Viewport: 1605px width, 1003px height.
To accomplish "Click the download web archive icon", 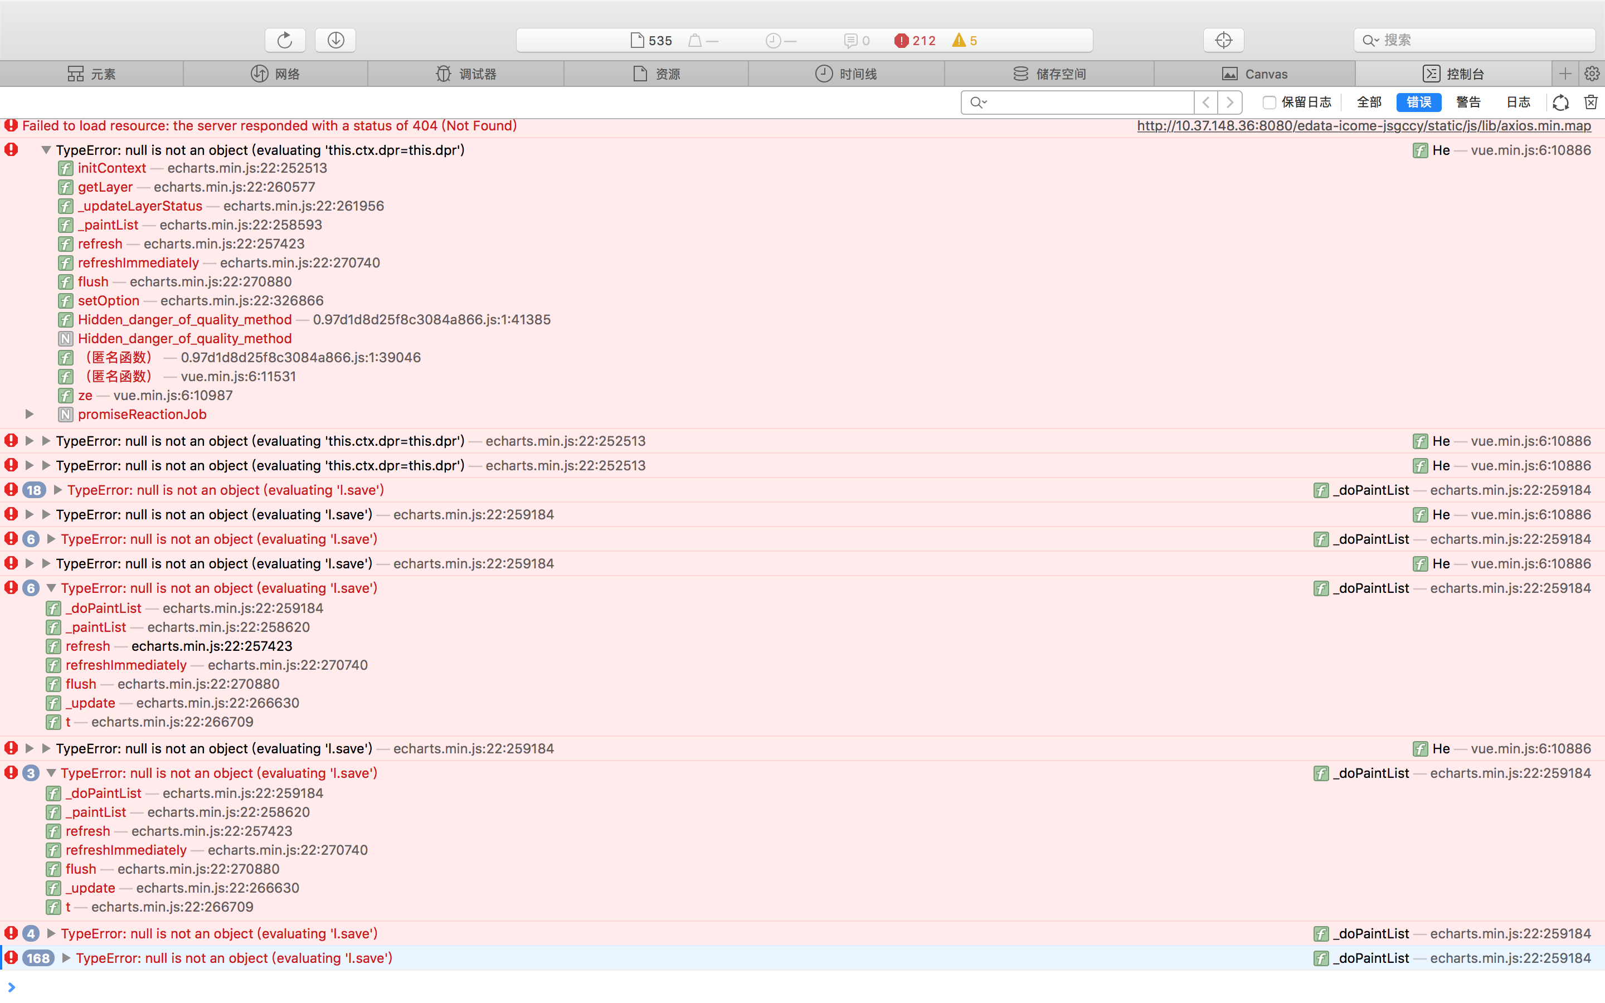I will [335, 41].
